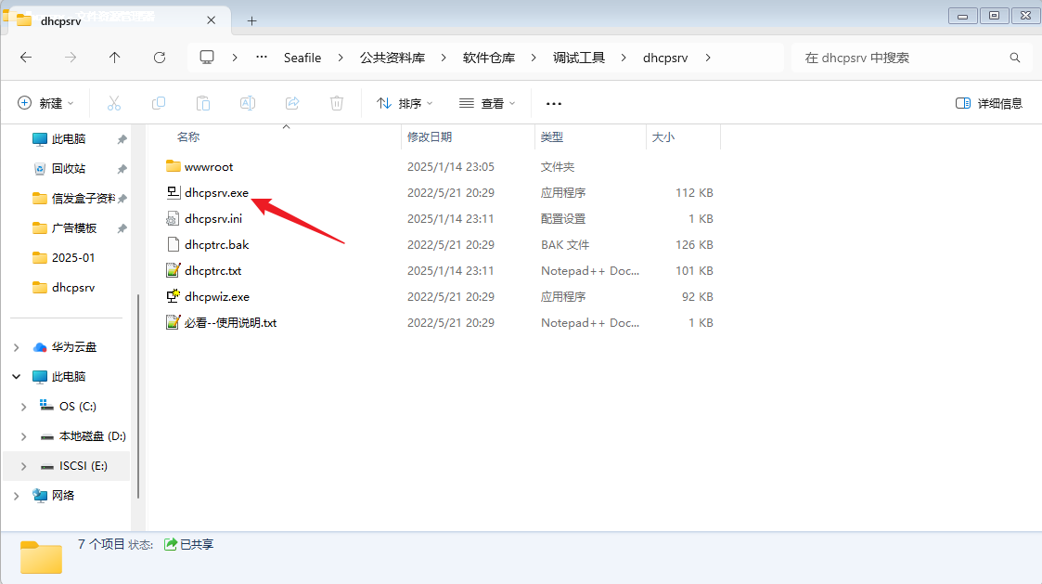Refresh the current folder view

160,58
